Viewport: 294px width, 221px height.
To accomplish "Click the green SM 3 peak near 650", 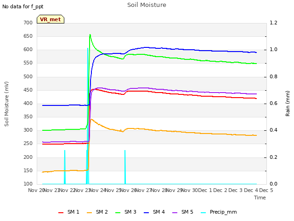I will 90,35.
